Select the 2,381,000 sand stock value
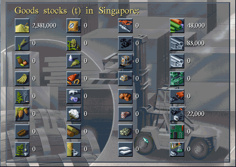 pyautogui.click(x=44, y=26)
